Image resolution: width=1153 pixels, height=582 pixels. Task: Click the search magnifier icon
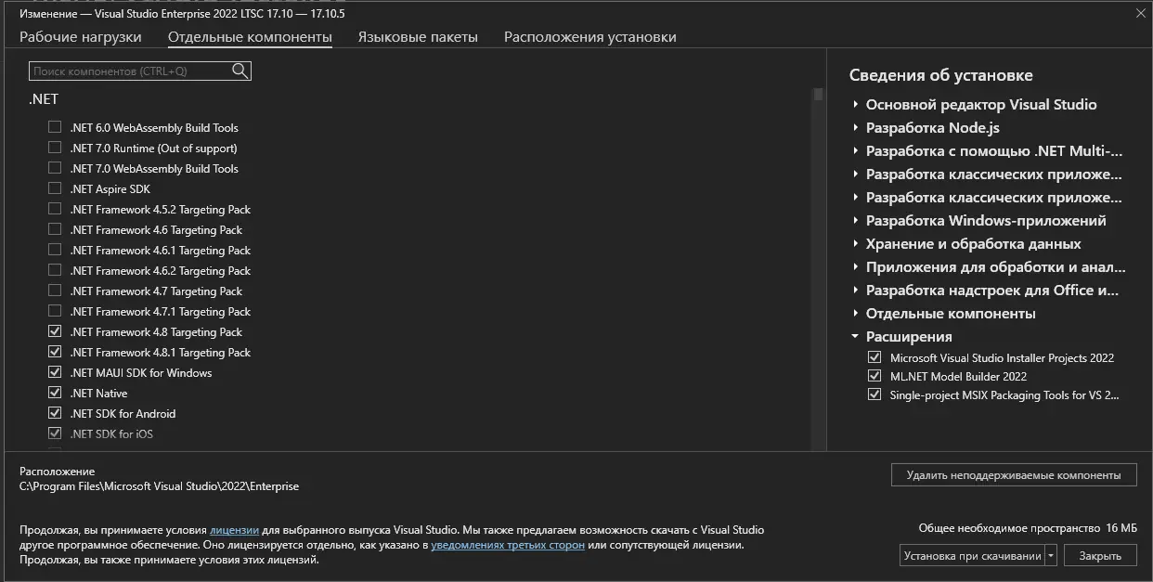(x=240, y=71)
